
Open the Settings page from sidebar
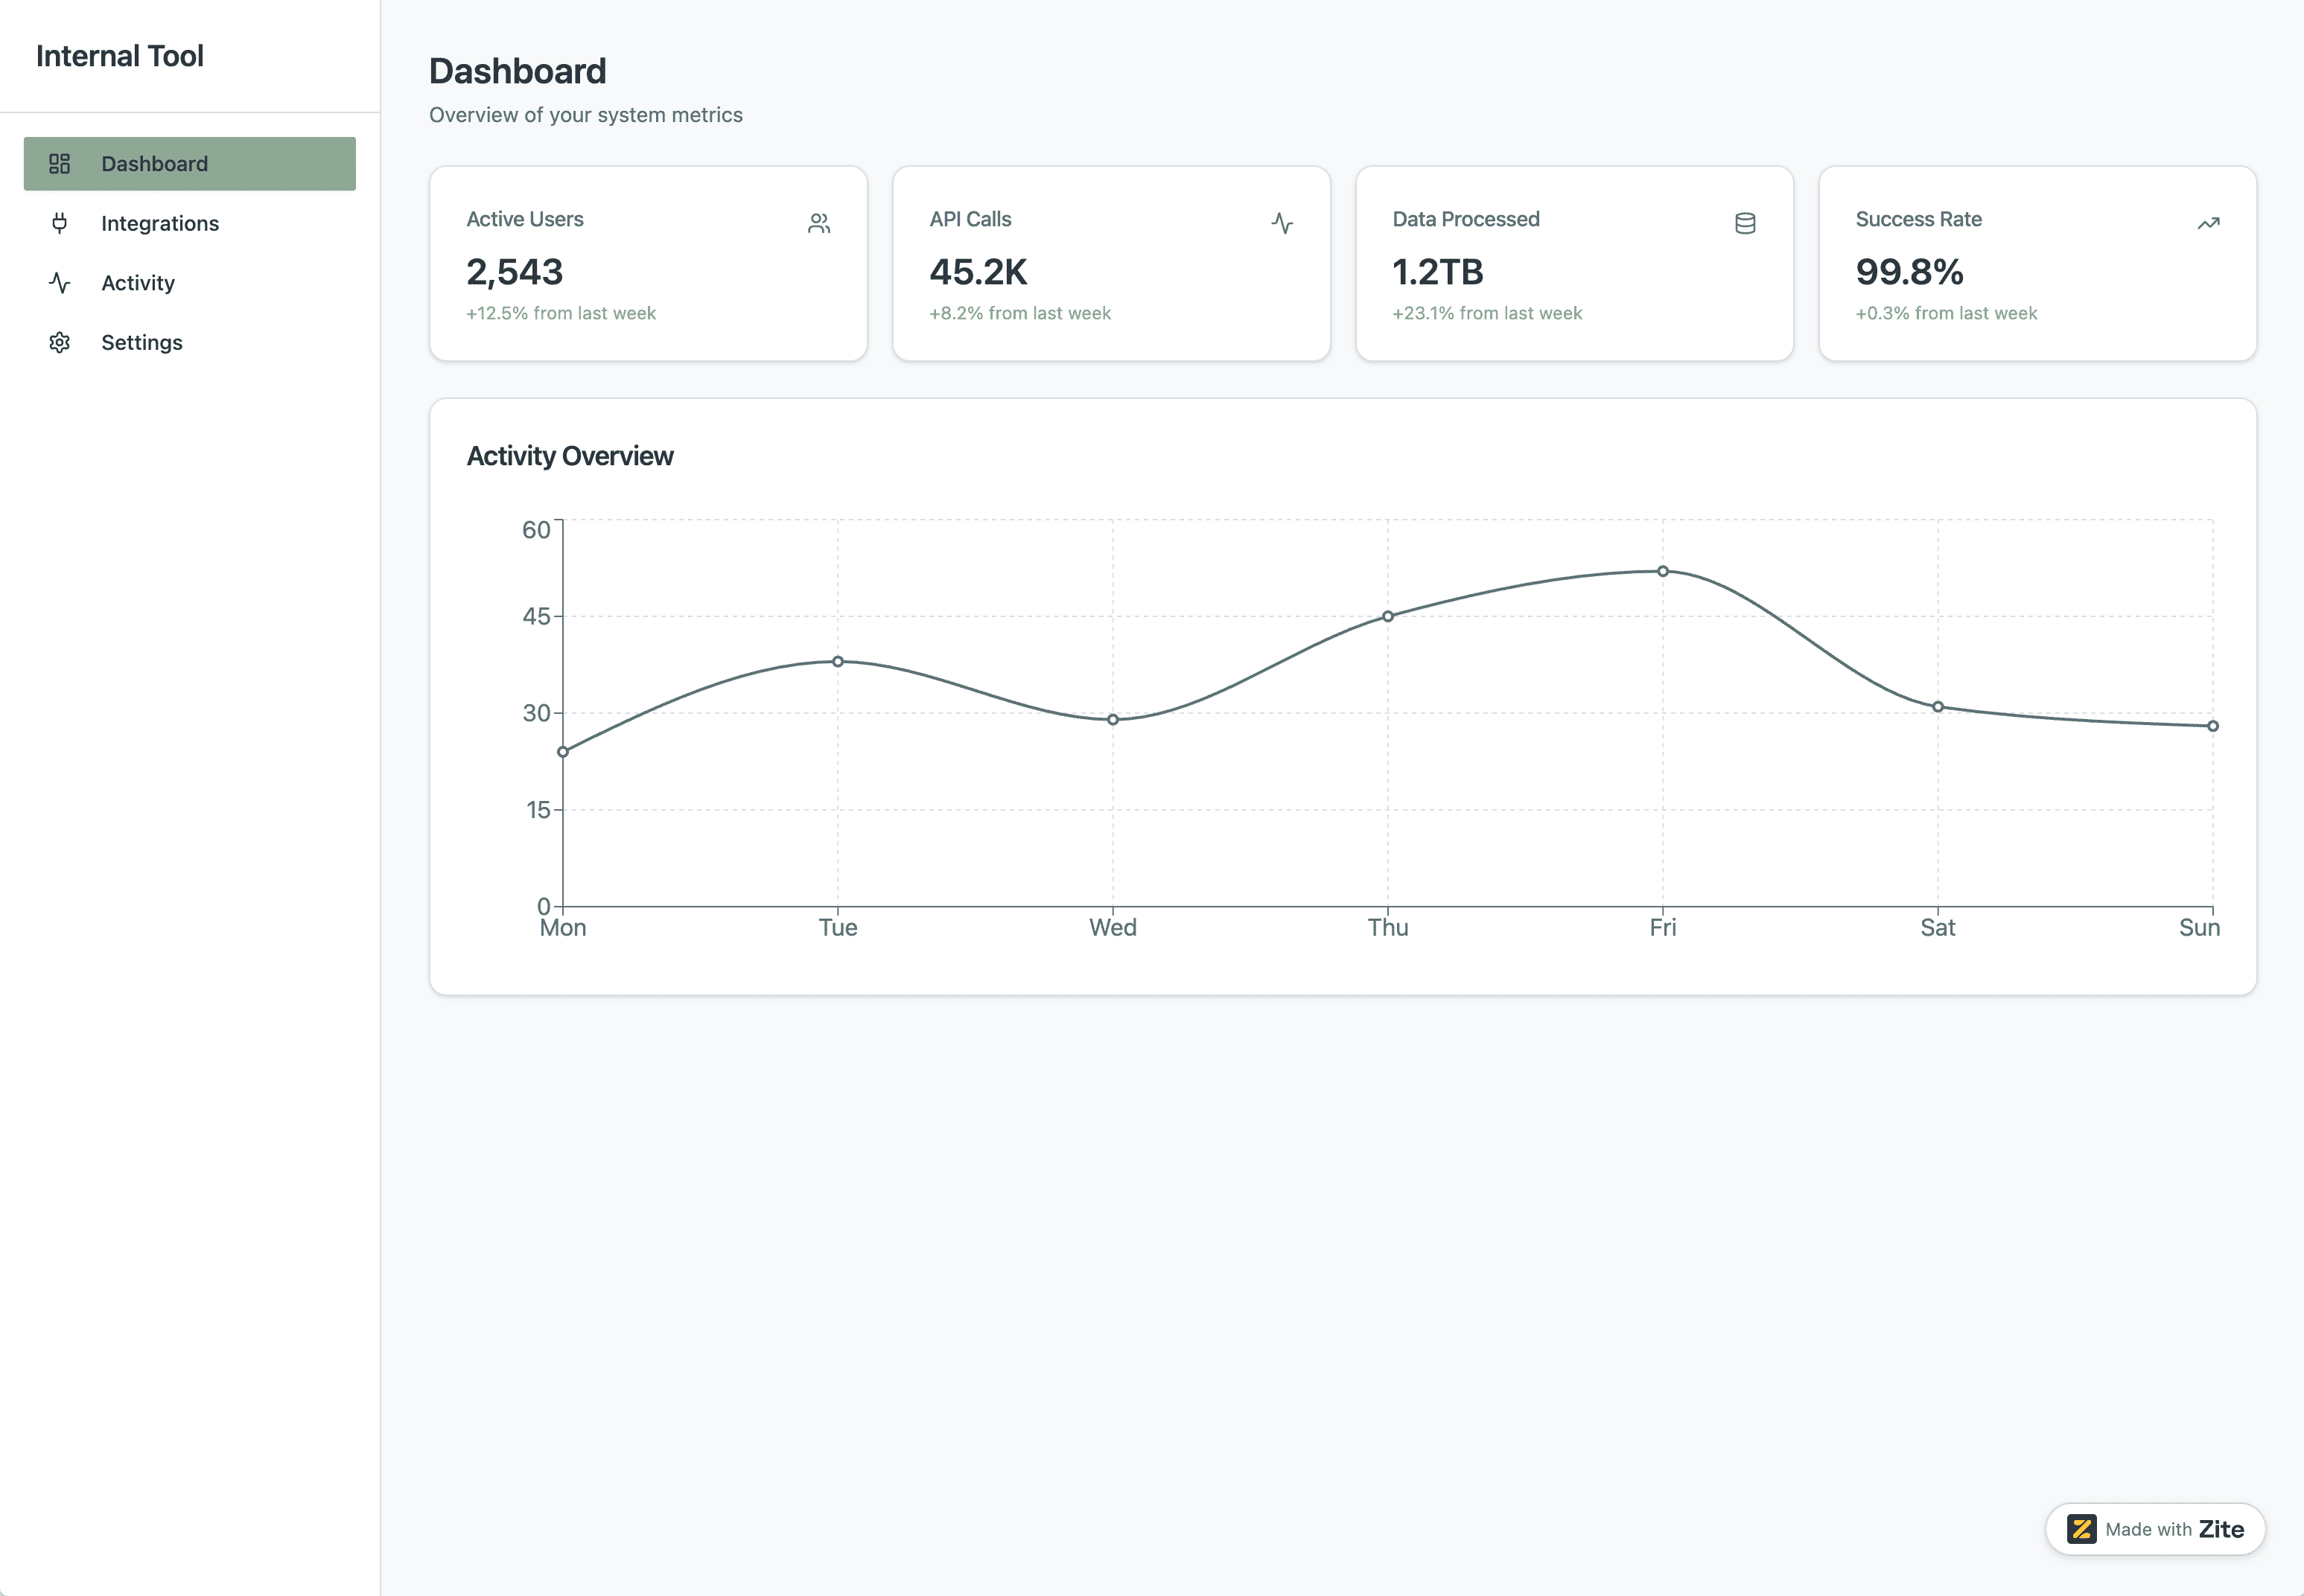click(x=142, y=343)
